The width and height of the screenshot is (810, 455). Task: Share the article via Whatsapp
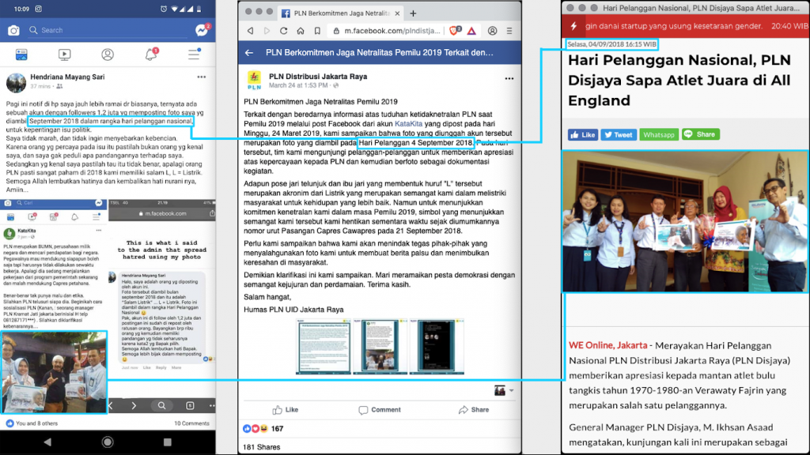pyautogui.click(x=659, y=134)
